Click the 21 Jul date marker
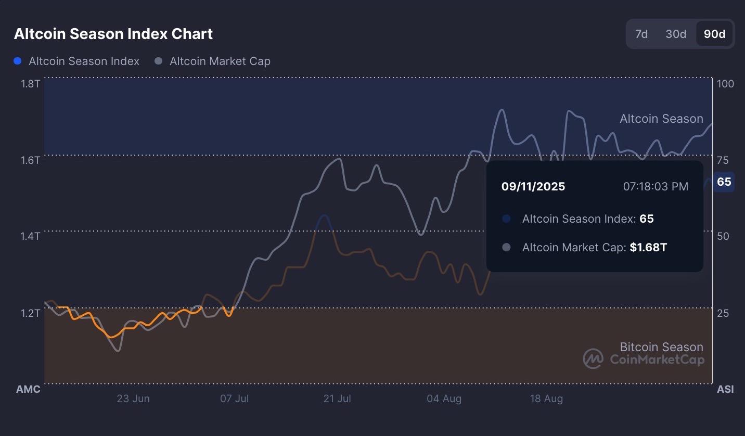 pos(337,399)
